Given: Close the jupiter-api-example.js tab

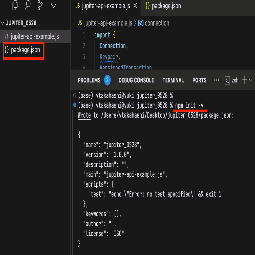Looking at the screenshot, I should click(x=135, y=6).
